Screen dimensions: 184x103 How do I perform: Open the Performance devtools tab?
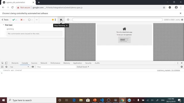[55, 63]
